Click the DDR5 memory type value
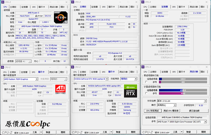This screenshot has width=211, height=135. point(160,13)
